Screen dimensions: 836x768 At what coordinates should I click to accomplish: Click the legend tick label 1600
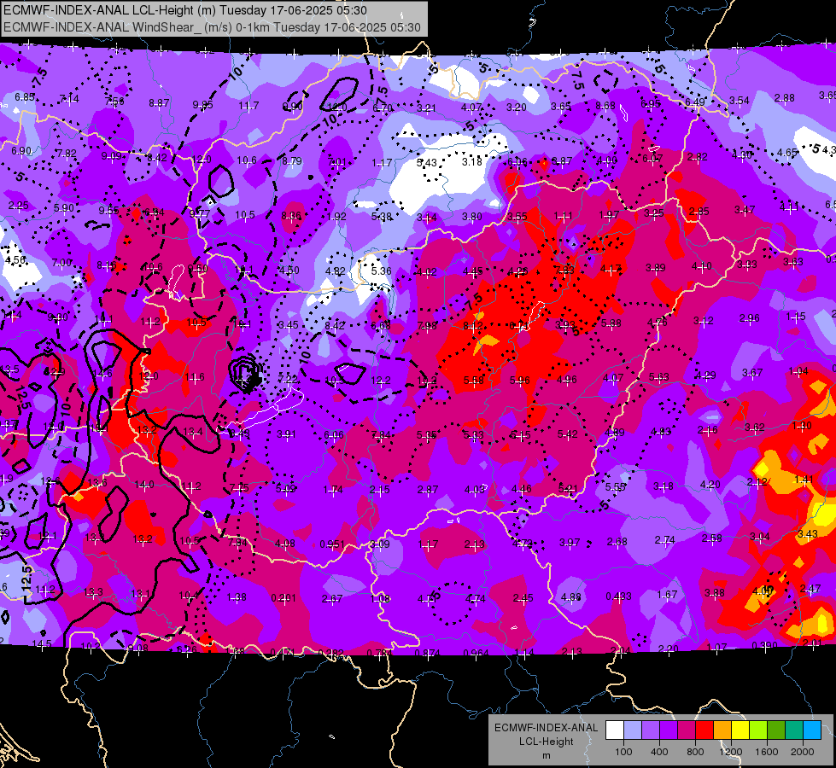tap(766, 752)
